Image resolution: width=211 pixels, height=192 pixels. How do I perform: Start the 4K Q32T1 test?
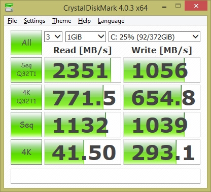[x=26, y=97]
